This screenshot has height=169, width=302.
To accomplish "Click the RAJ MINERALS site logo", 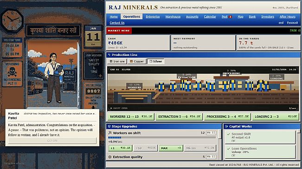I will tap(133, 7).
